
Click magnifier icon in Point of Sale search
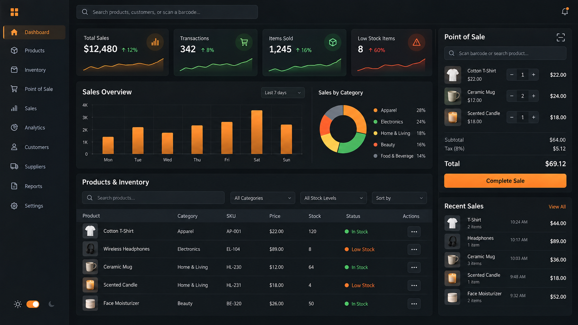451,53
